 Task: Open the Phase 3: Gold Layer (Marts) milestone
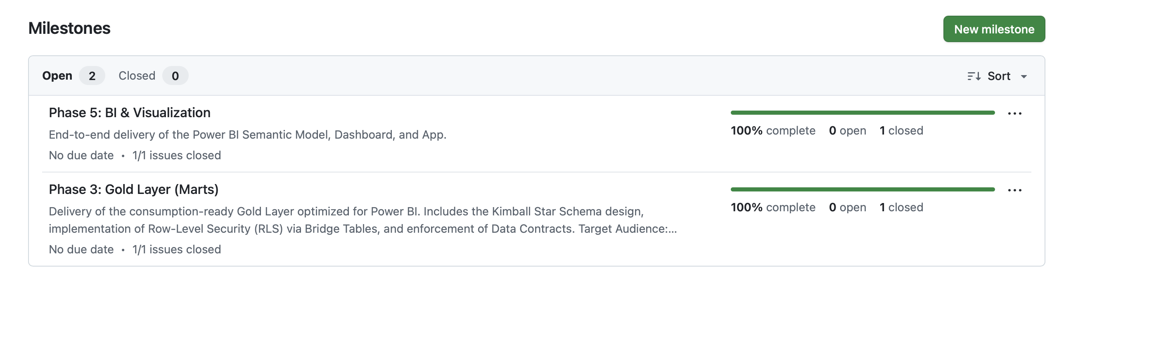click(x=133, y=189)
